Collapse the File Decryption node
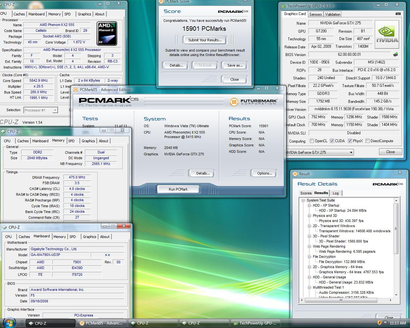This screenshot has width=410, height=328. click(x=309, y=257)
